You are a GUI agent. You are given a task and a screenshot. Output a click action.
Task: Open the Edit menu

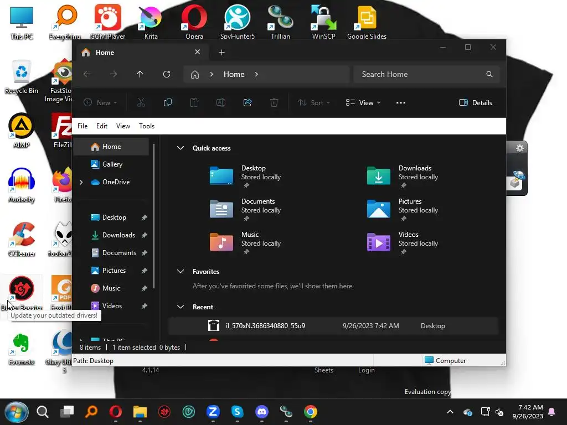coord(102,126)
